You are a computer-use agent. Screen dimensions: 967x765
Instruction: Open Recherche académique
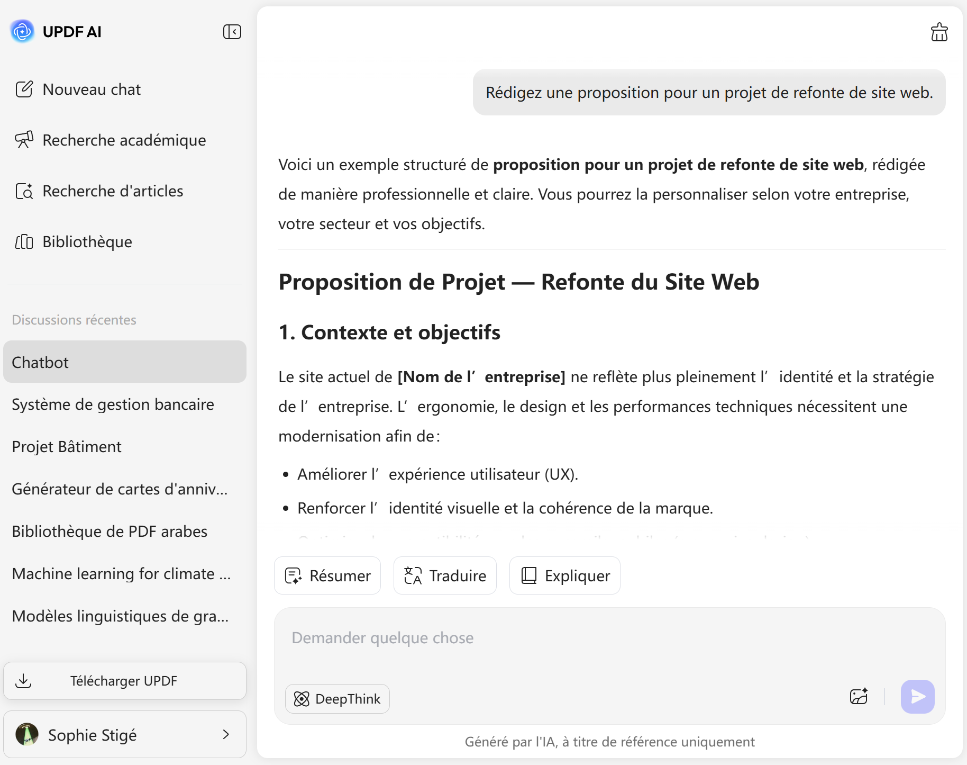tap(124, 140)
